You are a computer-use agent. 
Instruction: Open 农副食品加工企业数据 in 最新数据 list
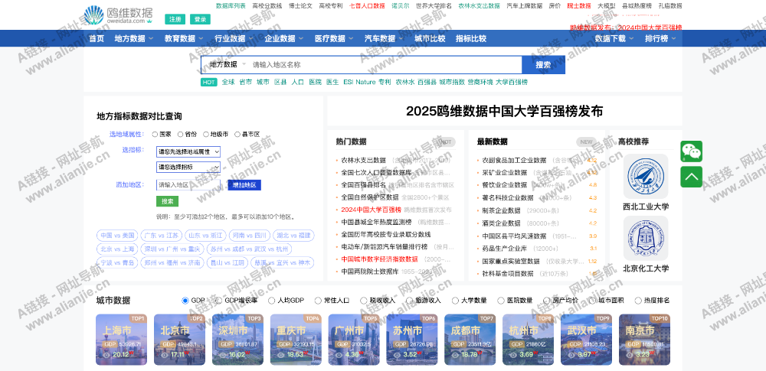(514, 160)
